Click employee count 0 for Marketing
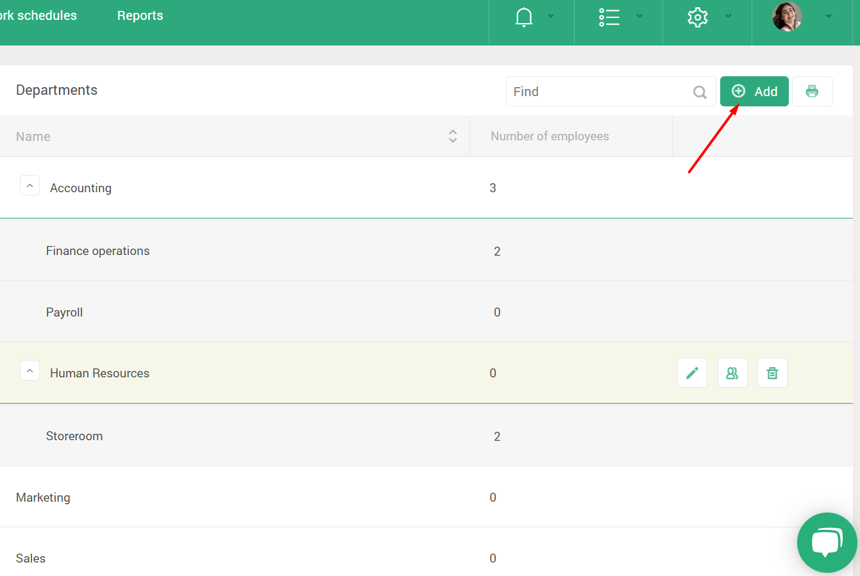The image size is (860, 576). pos(493,497)
